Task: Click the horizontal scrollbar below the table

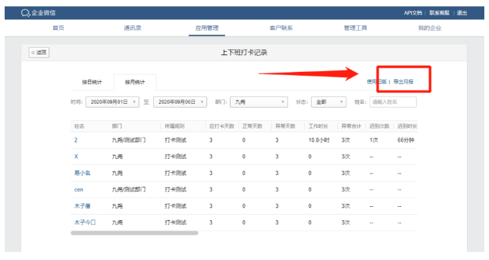Action: [135, 233]
